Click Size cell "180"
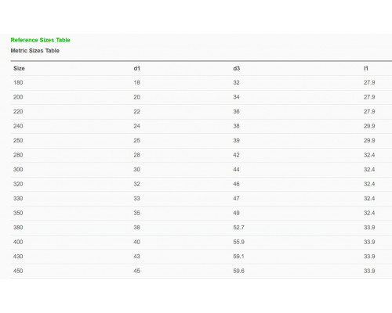The image size is (392, 313). [18, 82]
